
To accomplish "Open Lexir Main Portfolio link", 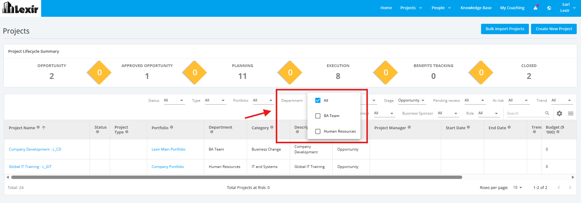I will (168, 149).
